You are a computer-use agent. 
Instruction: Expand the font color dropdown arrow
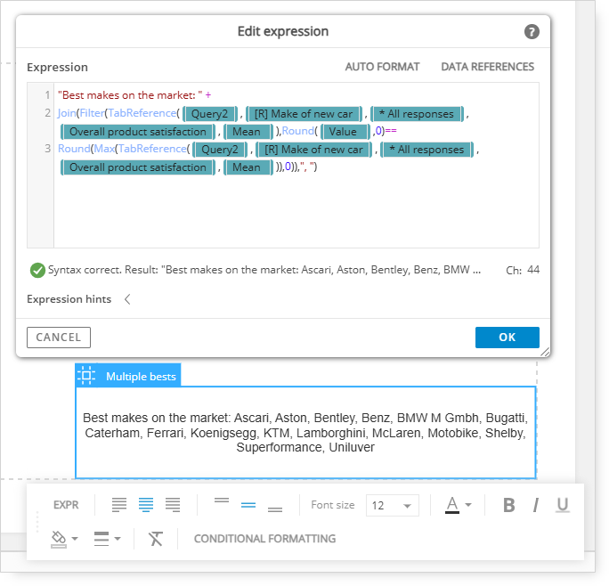[468, 505]
